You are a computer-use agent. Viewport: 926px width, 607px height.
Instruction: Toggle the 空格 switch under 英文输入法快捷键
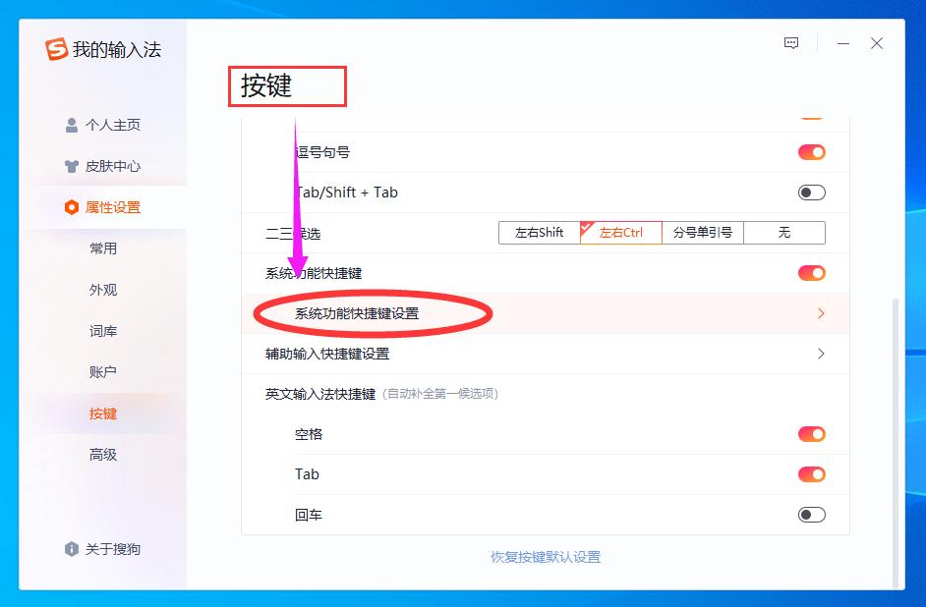click(x=810, y=433)
